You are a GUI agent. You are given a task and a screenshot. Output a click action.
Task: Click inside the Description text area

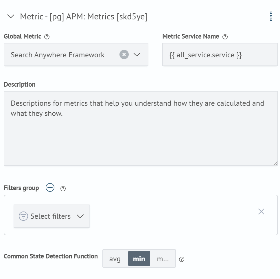pos(141,128)
